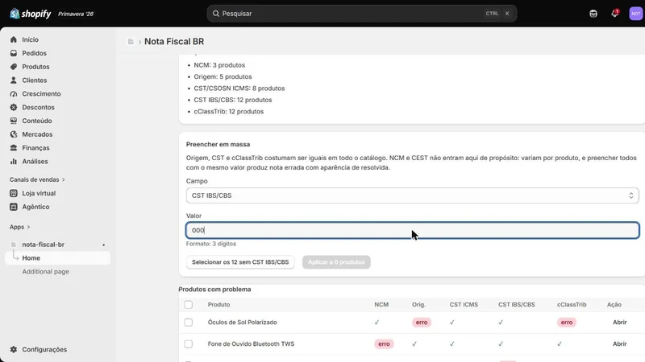The width and height of the screenshot is (645, 362).
Task: Check Óculos de Sol Polarizado row
Action: 189,323
